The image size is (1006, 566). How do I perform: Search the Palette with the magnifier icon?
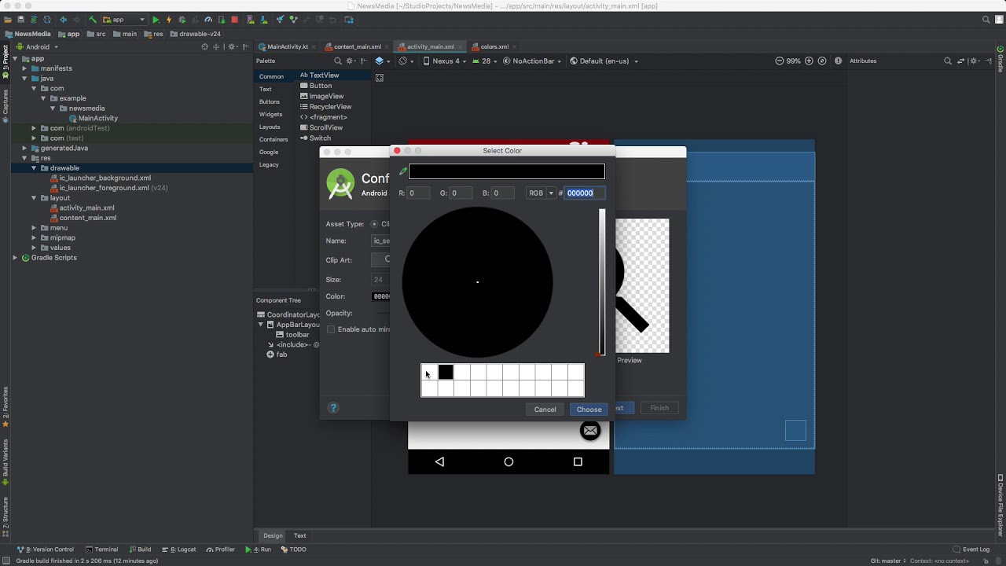[338, 61]
